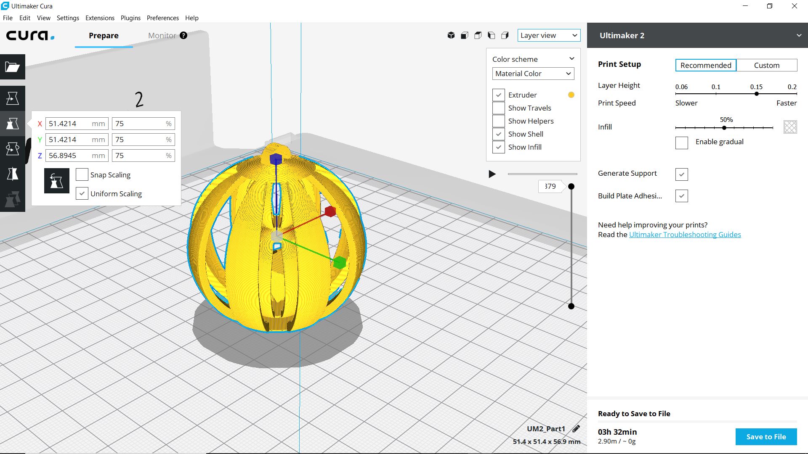Open the Layer view dropdown

tap(549, 35)
